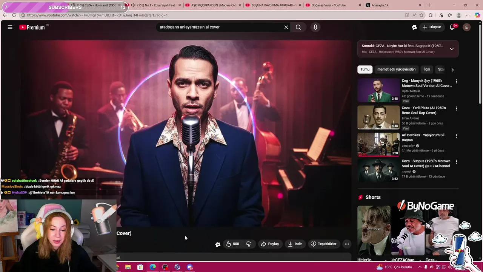Open Ceza - Suspus 1950's Motown title
Viewport: 483px width, 272px height.
coord(426,164)
